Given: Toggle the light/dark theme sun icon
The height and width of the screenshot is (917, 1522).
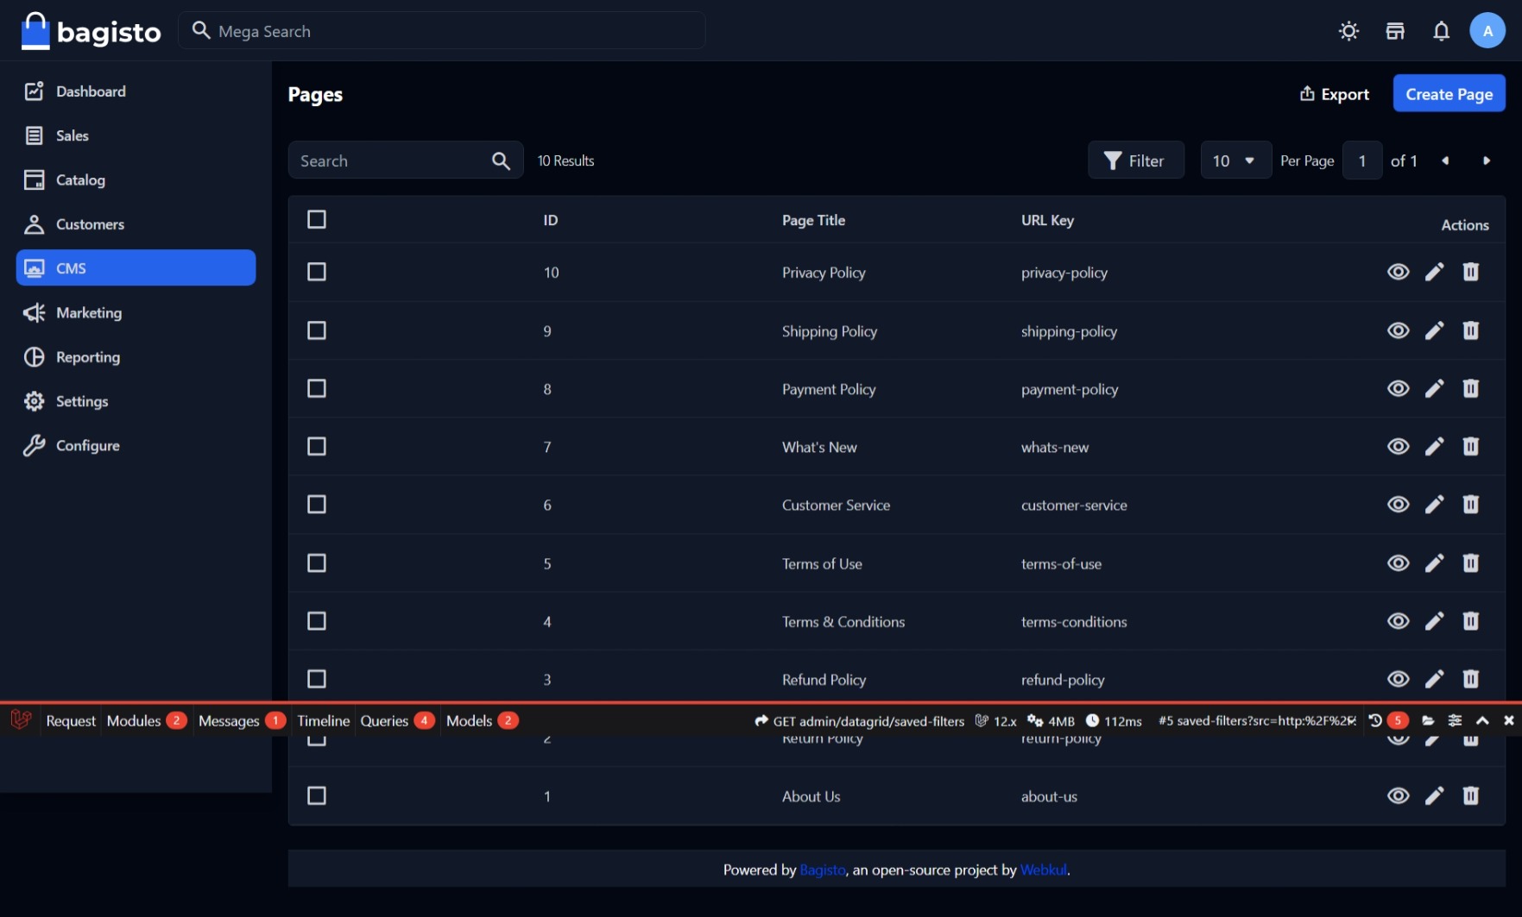Looking at the screenshot, I should click(1348, 31).
